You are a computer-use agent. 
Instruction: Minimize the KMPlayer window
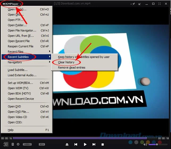tap(147, 4)
